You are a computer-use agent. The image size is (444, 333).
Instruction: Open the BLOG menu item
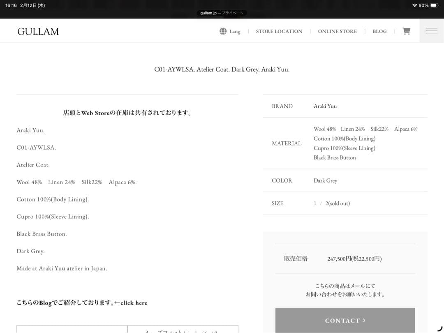coord(379,31)
